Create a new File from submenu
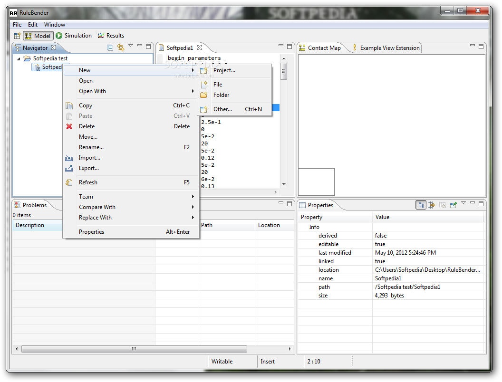502x382 pixels. coord(234,85)
